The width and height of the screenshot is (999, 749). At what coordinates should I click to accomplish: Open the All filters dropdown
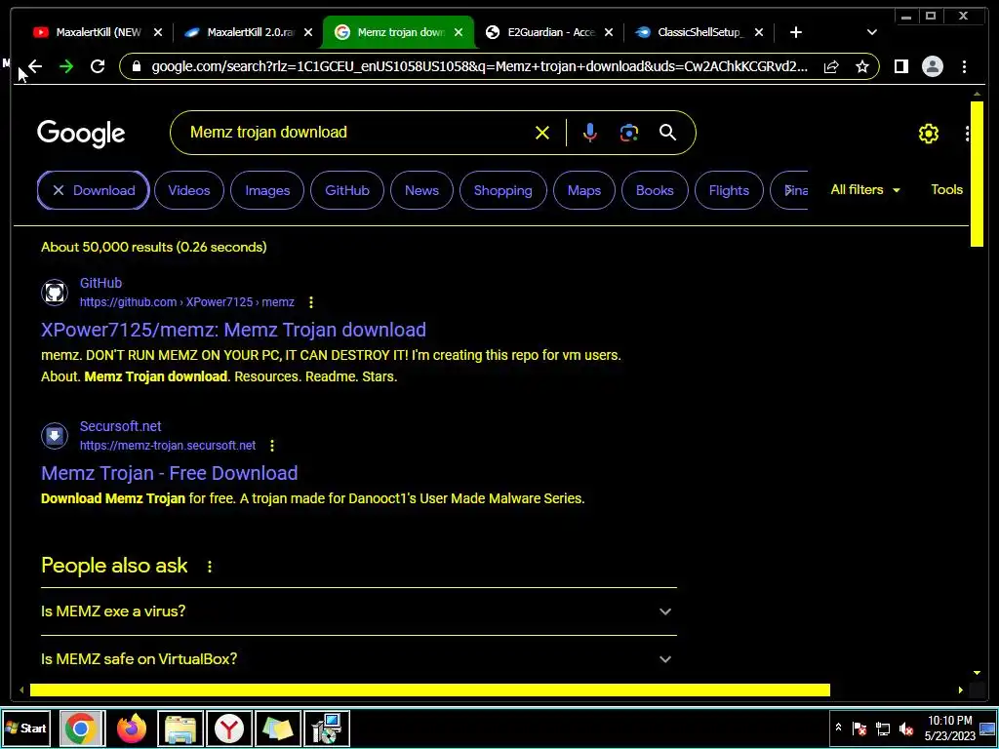(864, 190)
